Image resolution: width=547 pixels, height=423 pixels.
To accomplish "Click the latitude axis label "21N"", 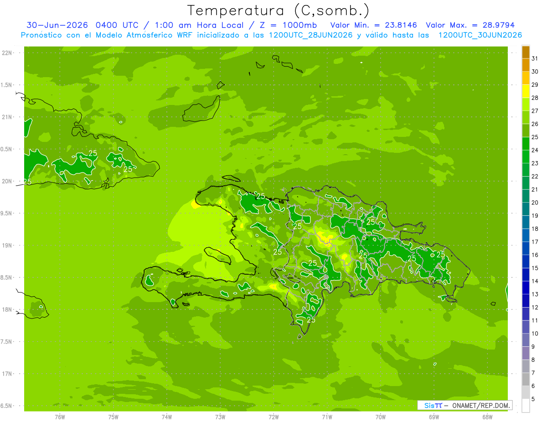I will coord(7,117).
